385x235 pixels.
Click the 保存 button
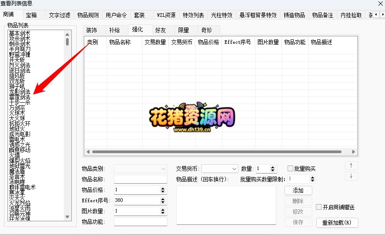pyautogui.click(x=298, y=222)
